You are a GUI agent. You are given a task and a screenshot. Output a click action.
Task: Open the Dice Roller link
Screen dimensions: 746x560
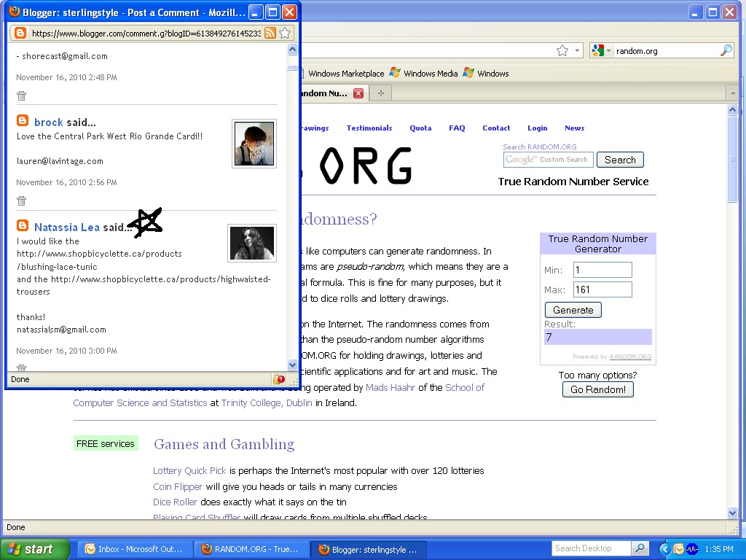[x=175, y=502]
